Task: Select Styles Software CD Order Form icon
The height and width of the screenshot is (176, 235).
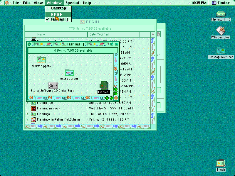Action: tap(53, 85)
